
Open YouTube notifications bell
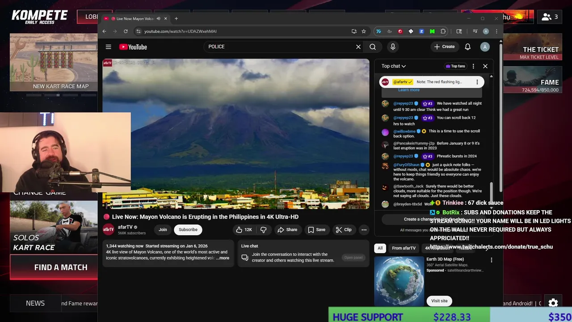[x=467, y=47]
